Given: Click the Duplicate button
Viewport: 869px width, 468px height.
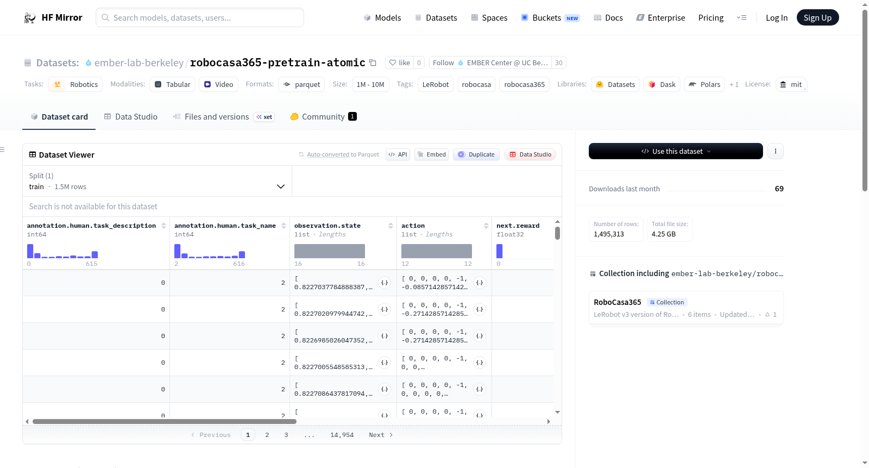Looking at the screenshot, I should (476, 154).
